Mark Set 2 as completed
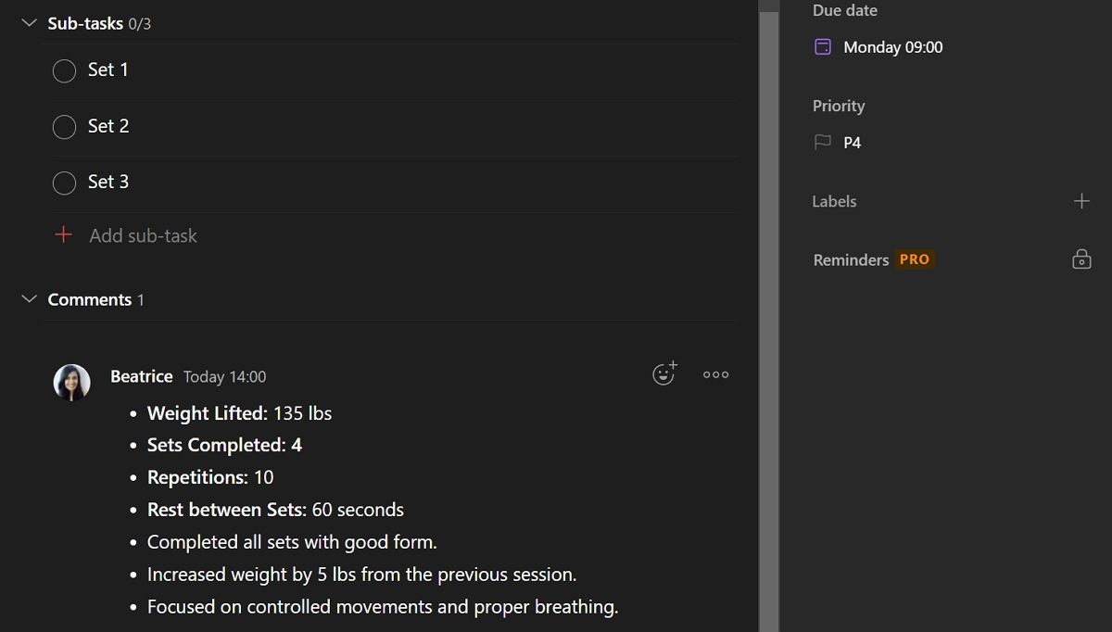The width and height of the screenshot is (1112, 632). click(x=63, y=126)
